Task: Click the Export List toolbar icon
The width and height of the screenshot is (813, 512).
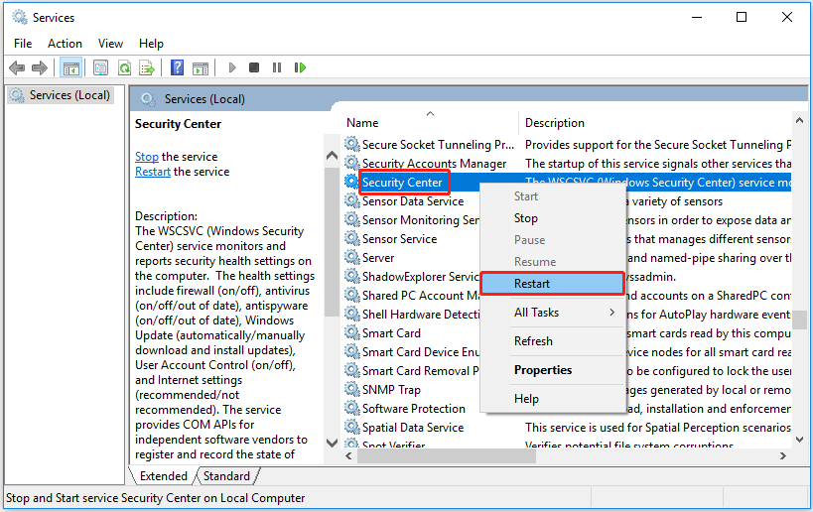Action: [147, 67]
